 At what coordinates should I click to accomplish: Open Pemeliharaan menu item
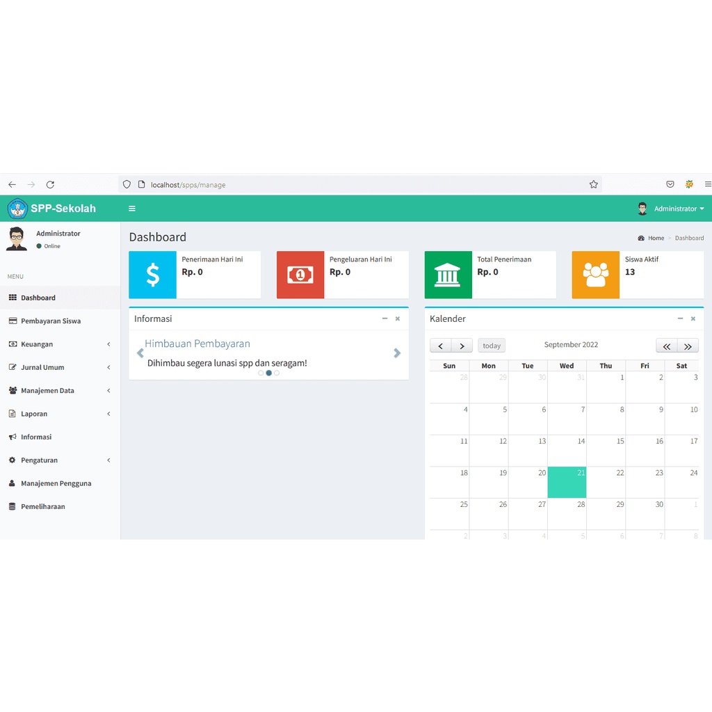(x=60, y=506)
